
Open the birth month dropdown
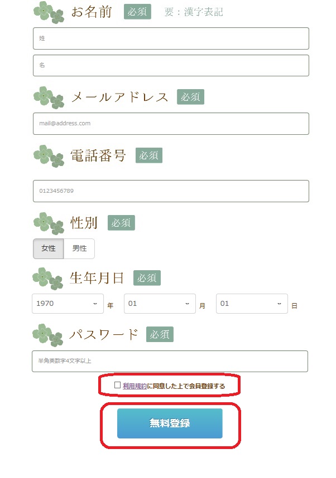coord(160,304)
